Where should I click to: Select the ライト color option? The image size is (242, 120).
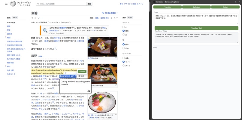[123, 62]
